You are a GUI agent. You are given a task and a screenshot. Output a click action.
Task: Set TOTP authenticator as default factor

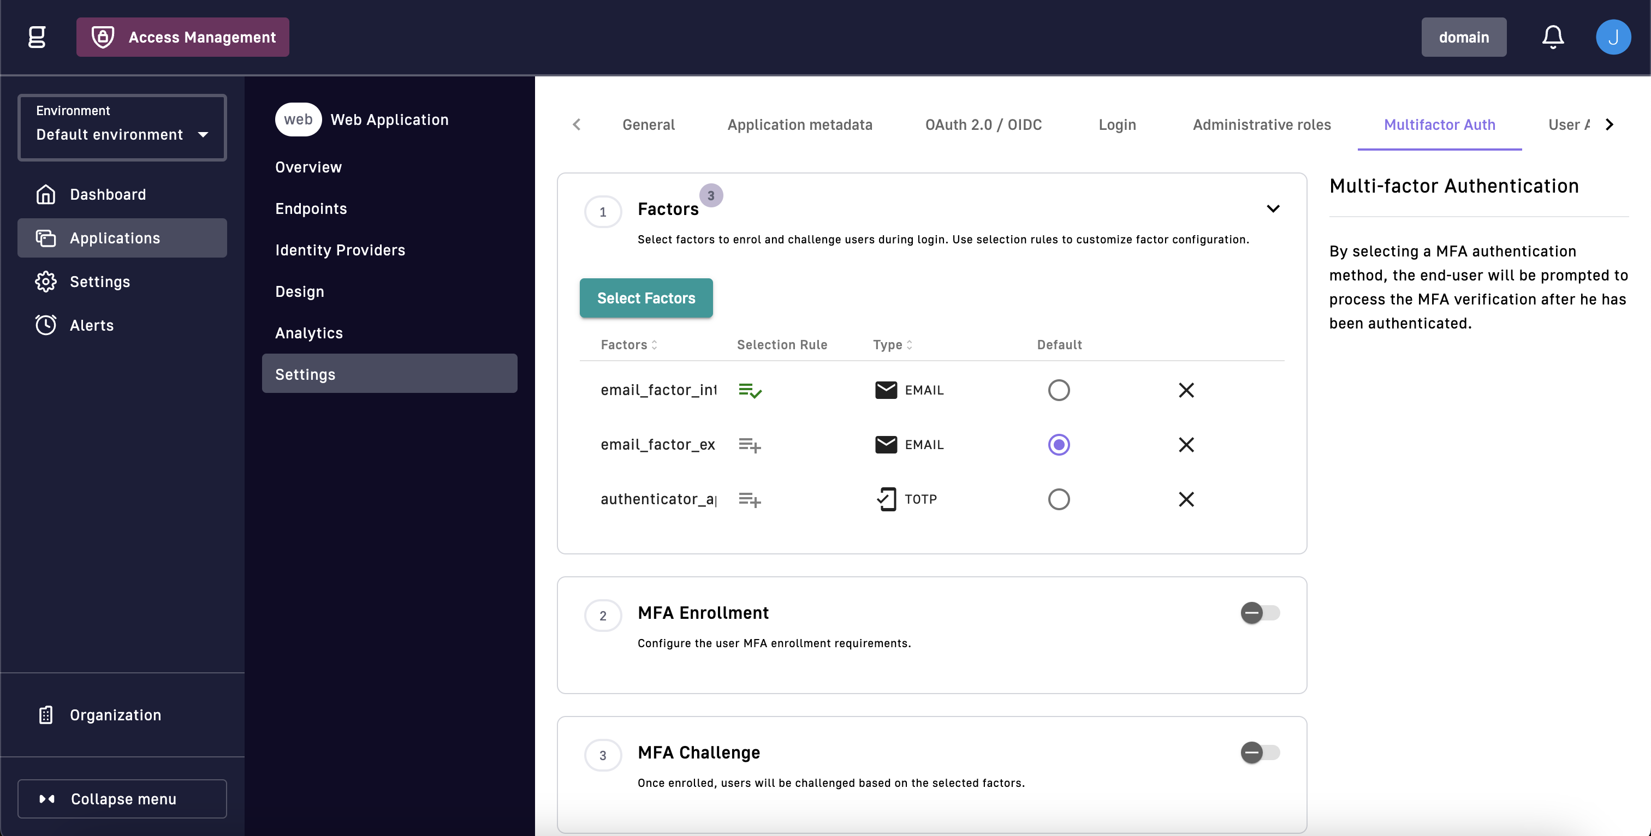point(1058,499)
